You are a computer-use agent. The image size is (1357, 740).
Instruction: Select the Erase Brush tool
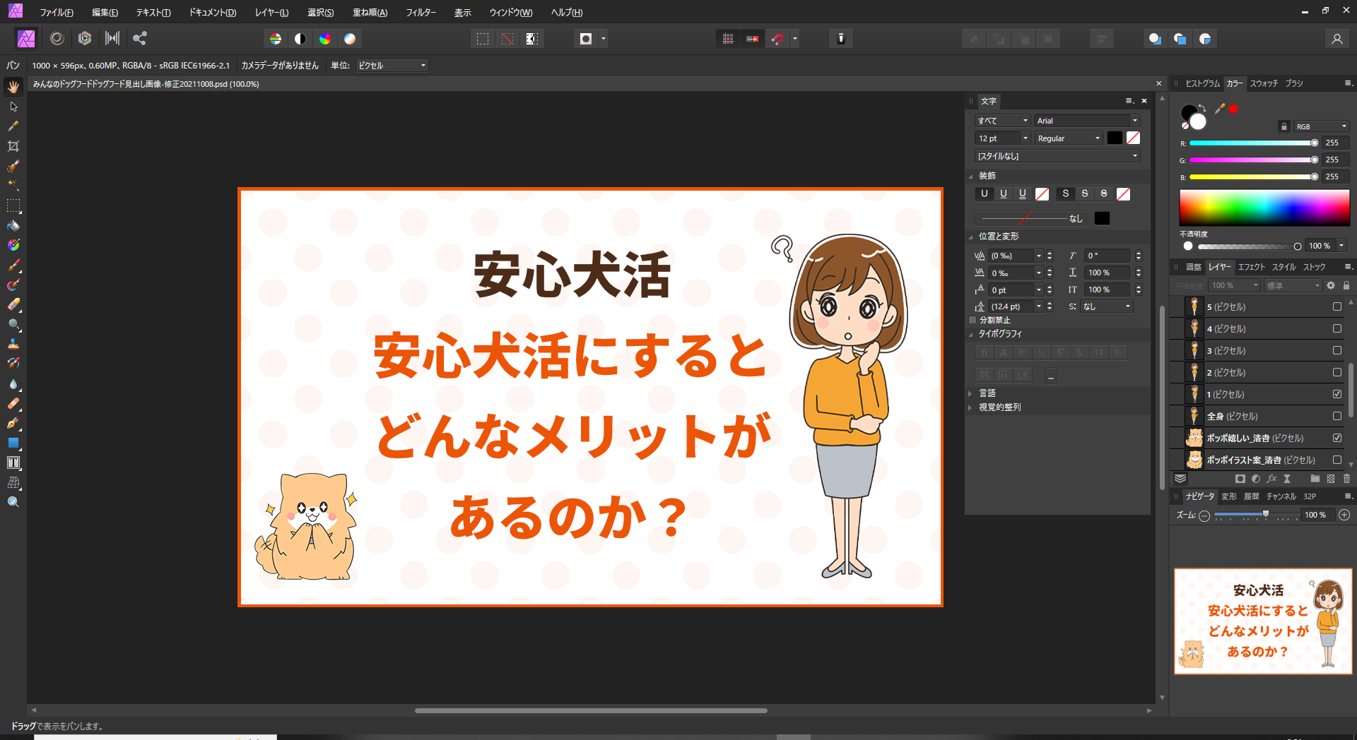(x=13, y=305)
